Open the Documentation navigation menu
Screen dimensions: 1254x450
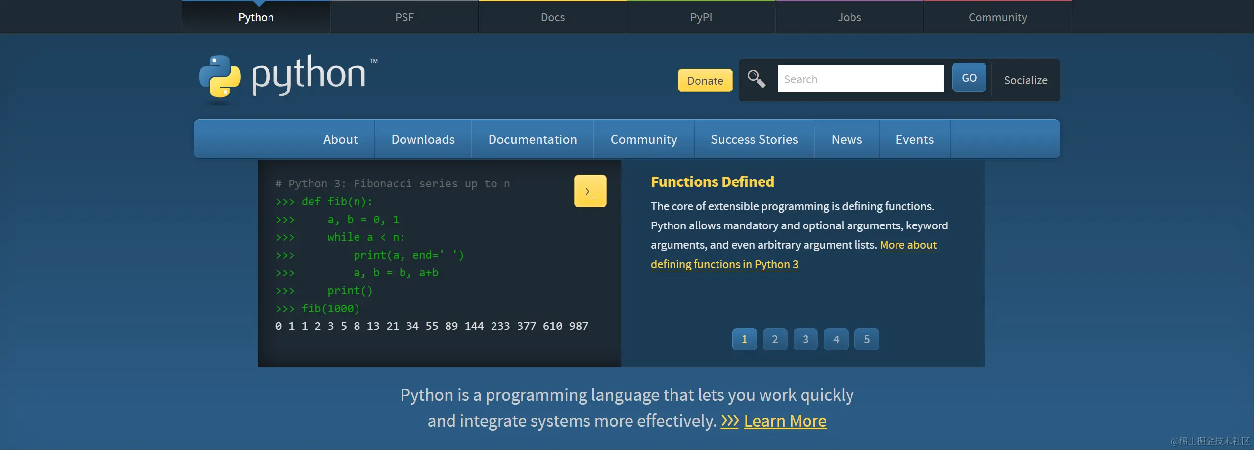click(x=533, y=139)
